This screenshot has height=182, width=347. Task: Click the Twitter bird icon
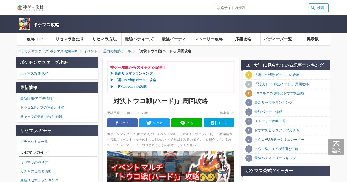coord(149,123)
